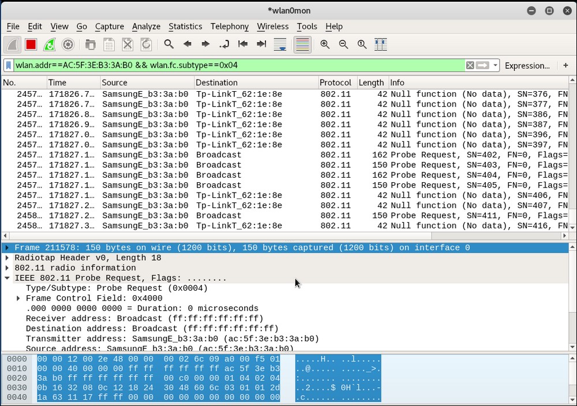The width and height of the screenshot is (577, 406).
Task: Sort packets by Info column
Action: [478, 82]
